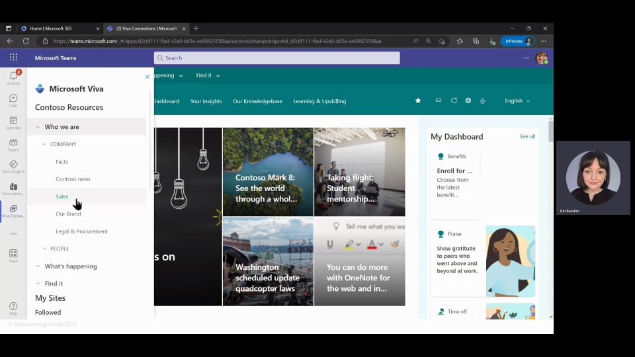
Task: Click the Help icon in sidebar
Action: [x=13, y=309]
